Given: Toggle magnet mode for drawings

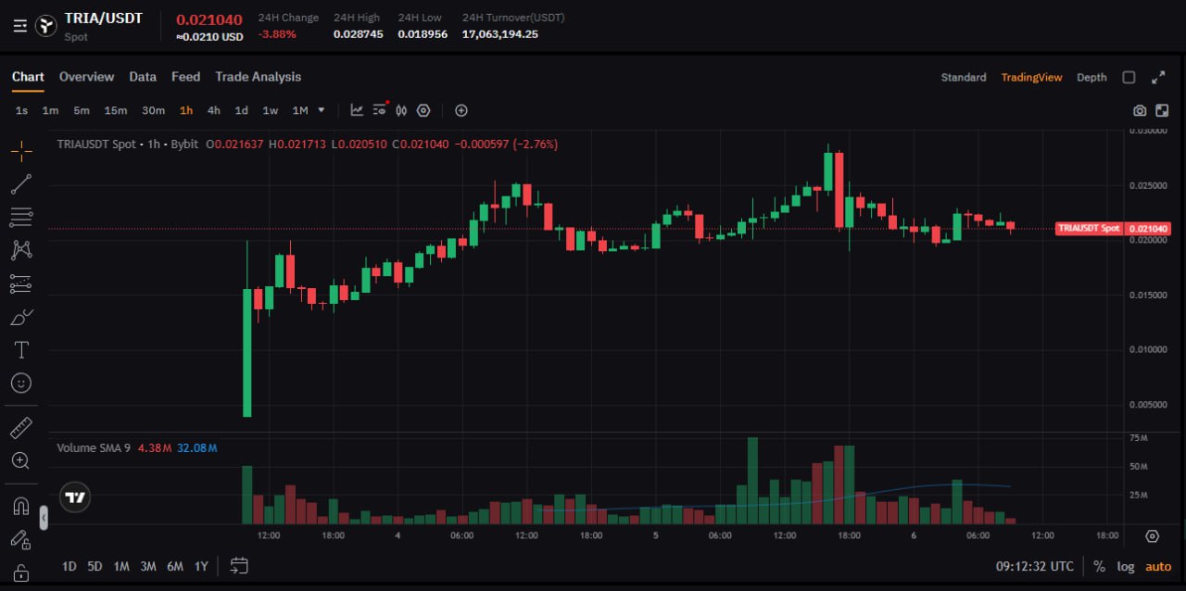Looking at the screenshot, I should tap(20, 507).
